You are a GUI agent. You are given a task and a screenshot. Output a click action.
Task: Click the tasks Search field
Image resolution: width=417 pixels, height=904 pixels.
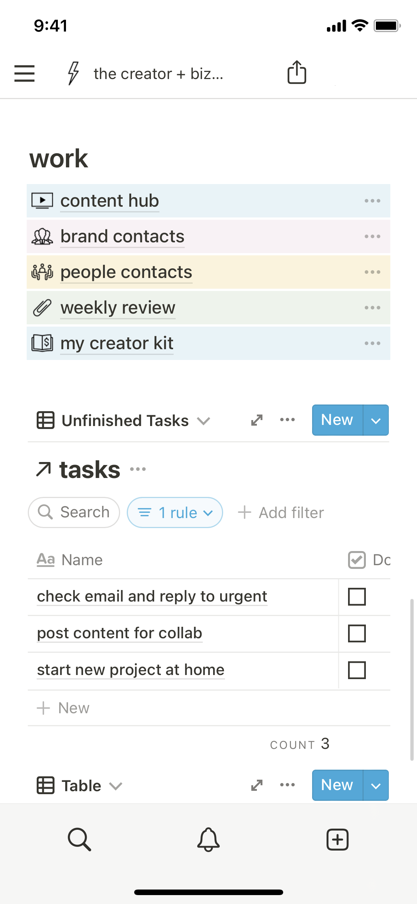click(74, 512)
